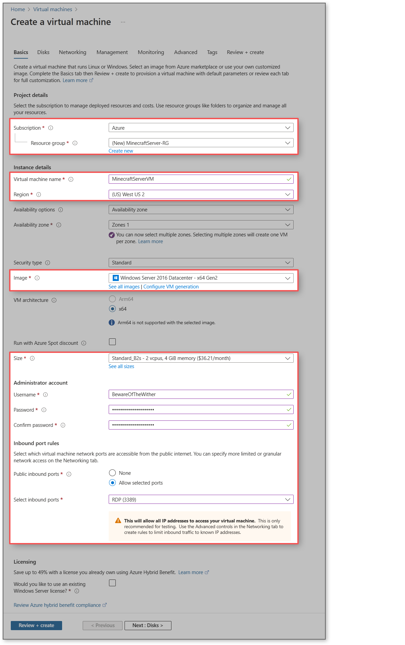
Task: Open the Size dropdown
Action: [201, 358]
